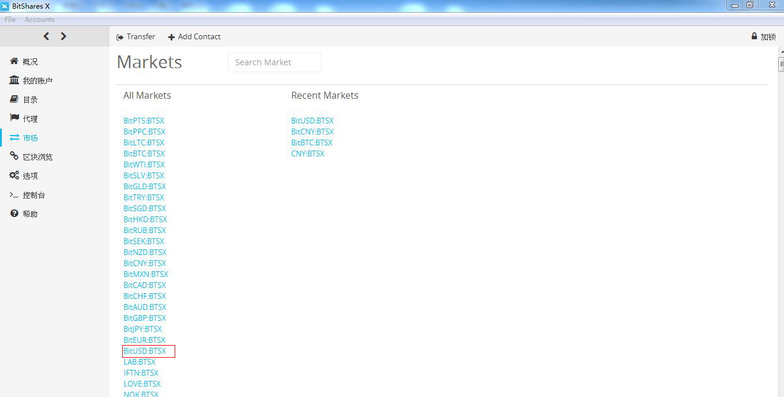Click the exchange arrows icon for 市场
784x397 pixels.
point(14,137)
